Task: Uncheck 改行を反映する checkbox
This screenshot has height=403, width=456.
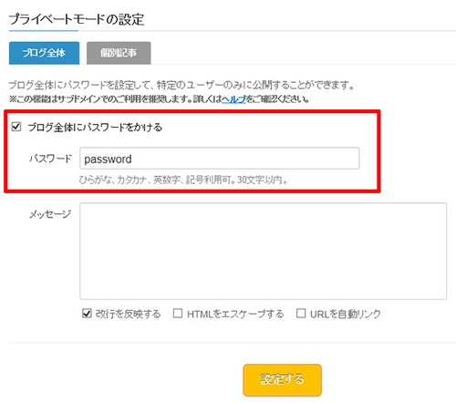Action: tap(87, 313)
